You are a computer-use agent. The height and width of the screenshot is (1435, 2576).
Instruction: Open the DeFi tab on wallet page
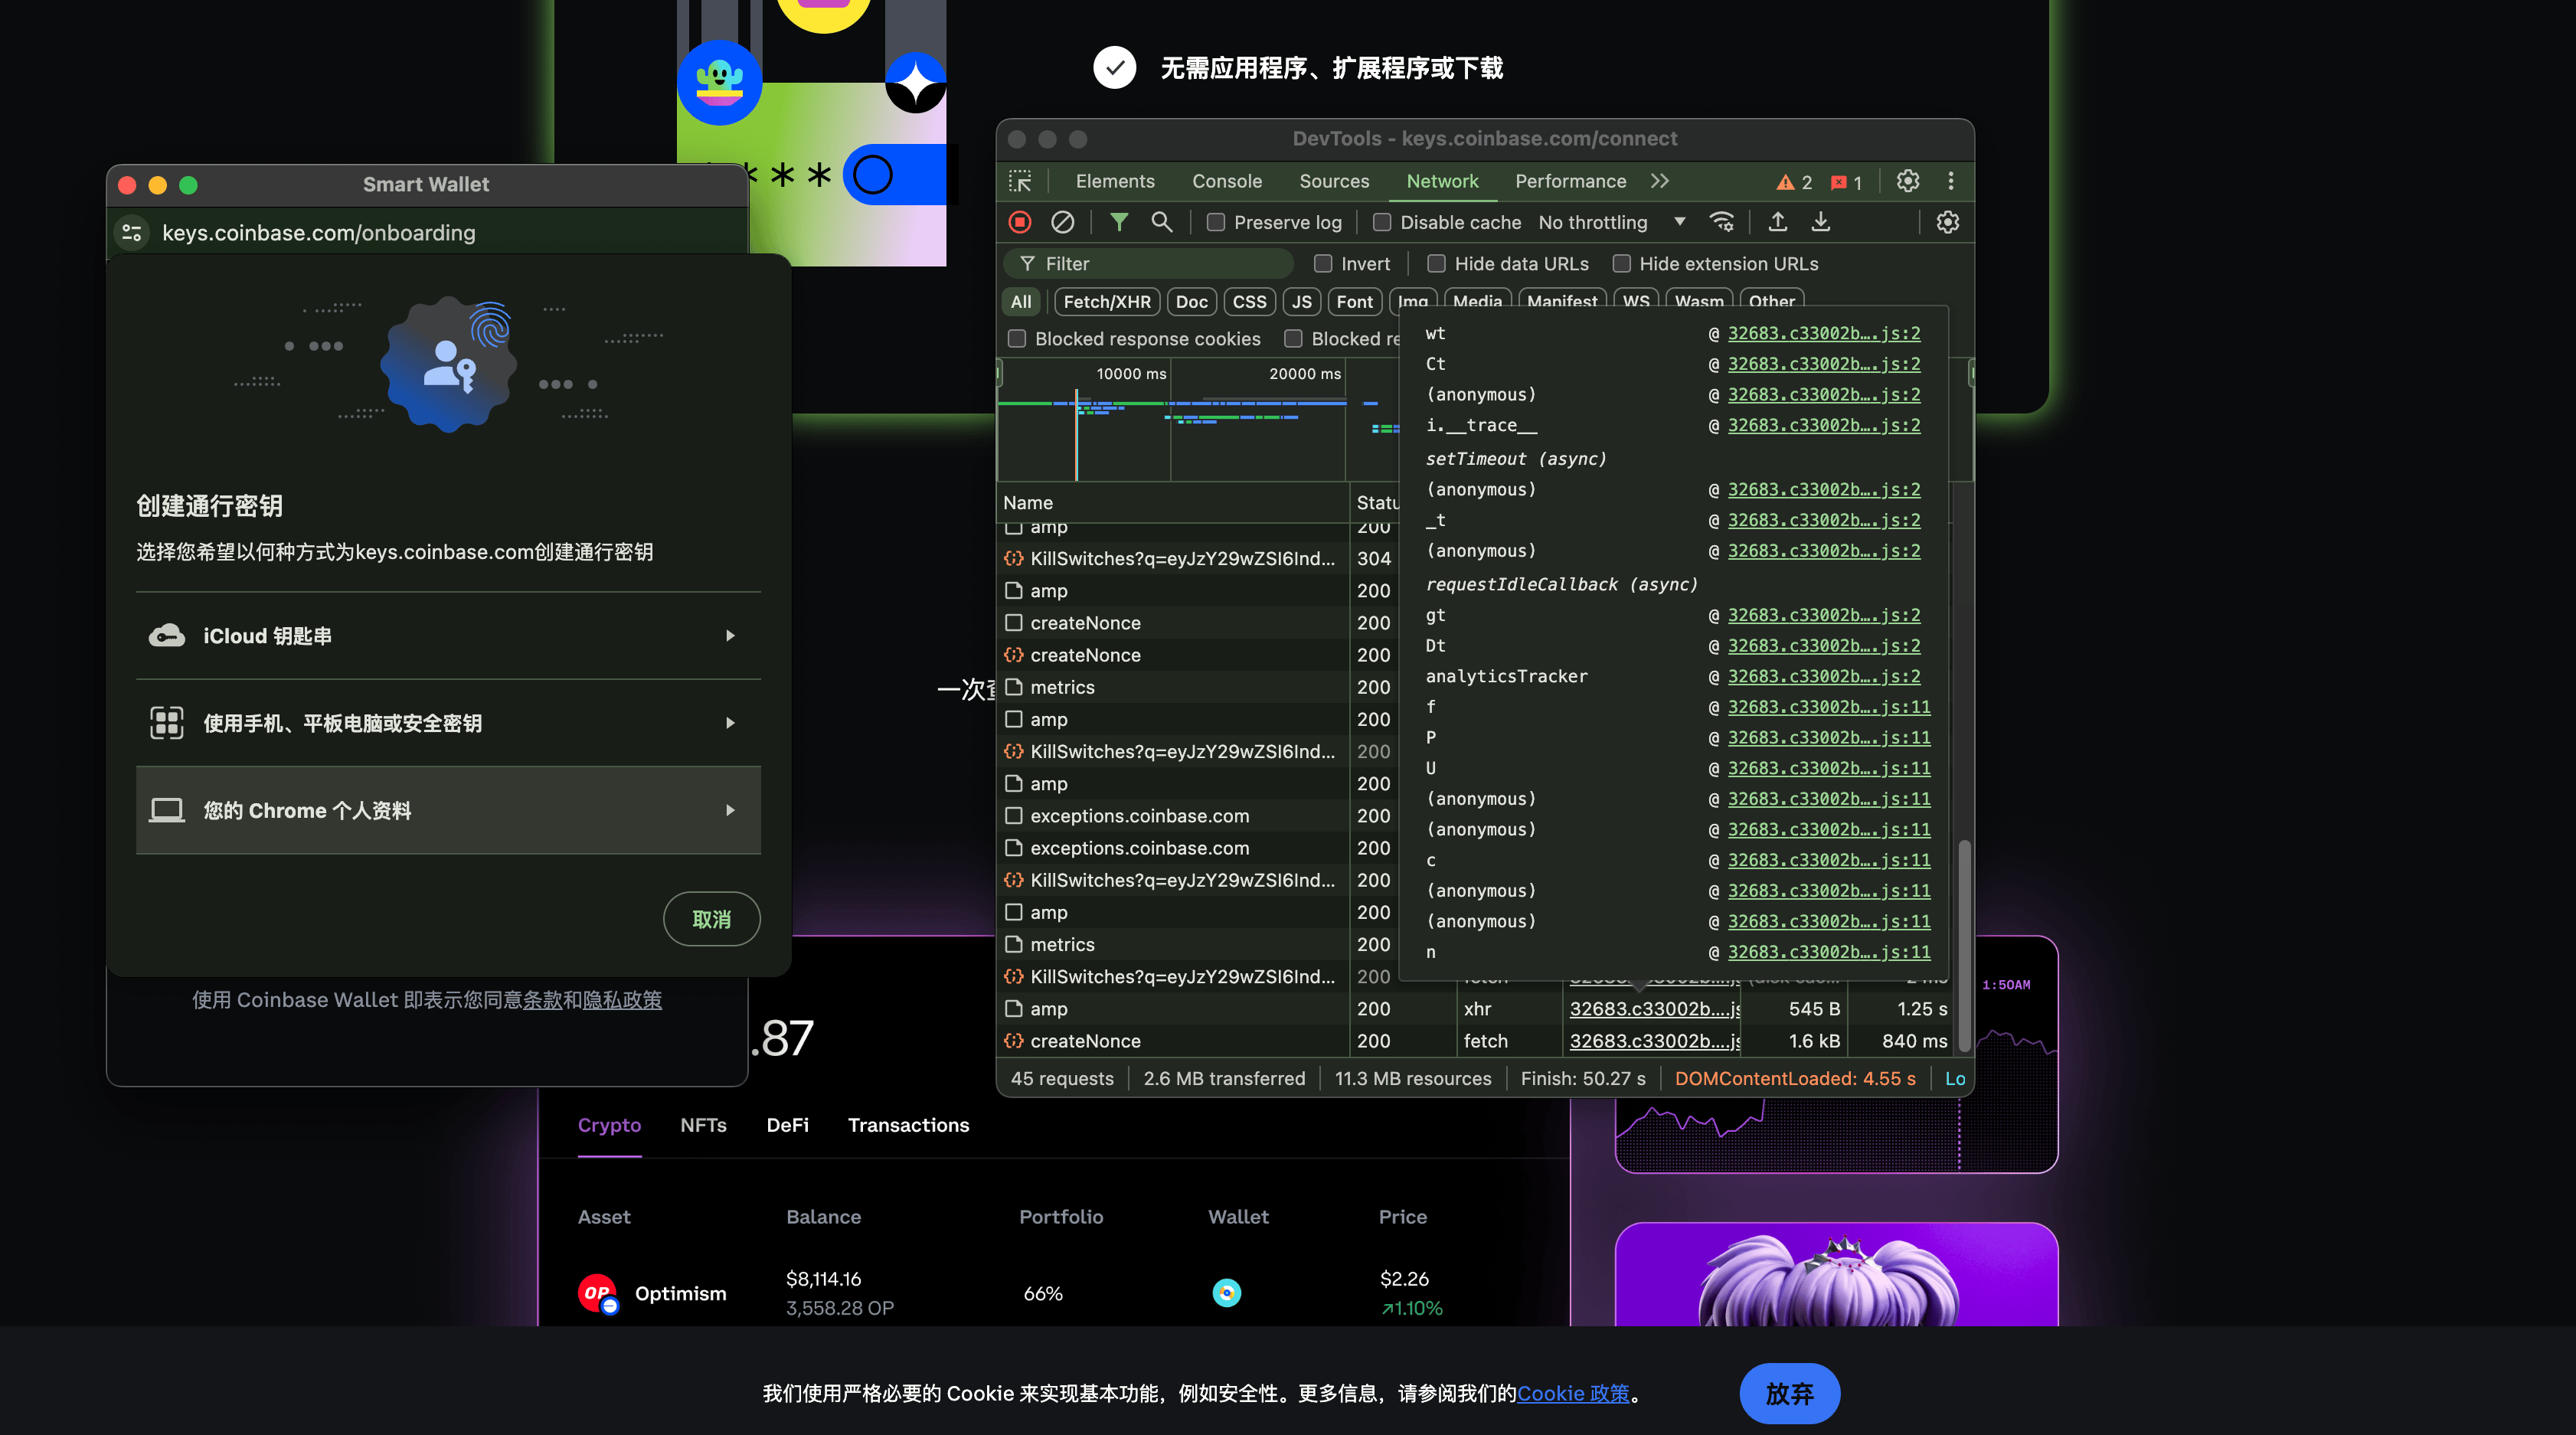tap(787, 1125)
